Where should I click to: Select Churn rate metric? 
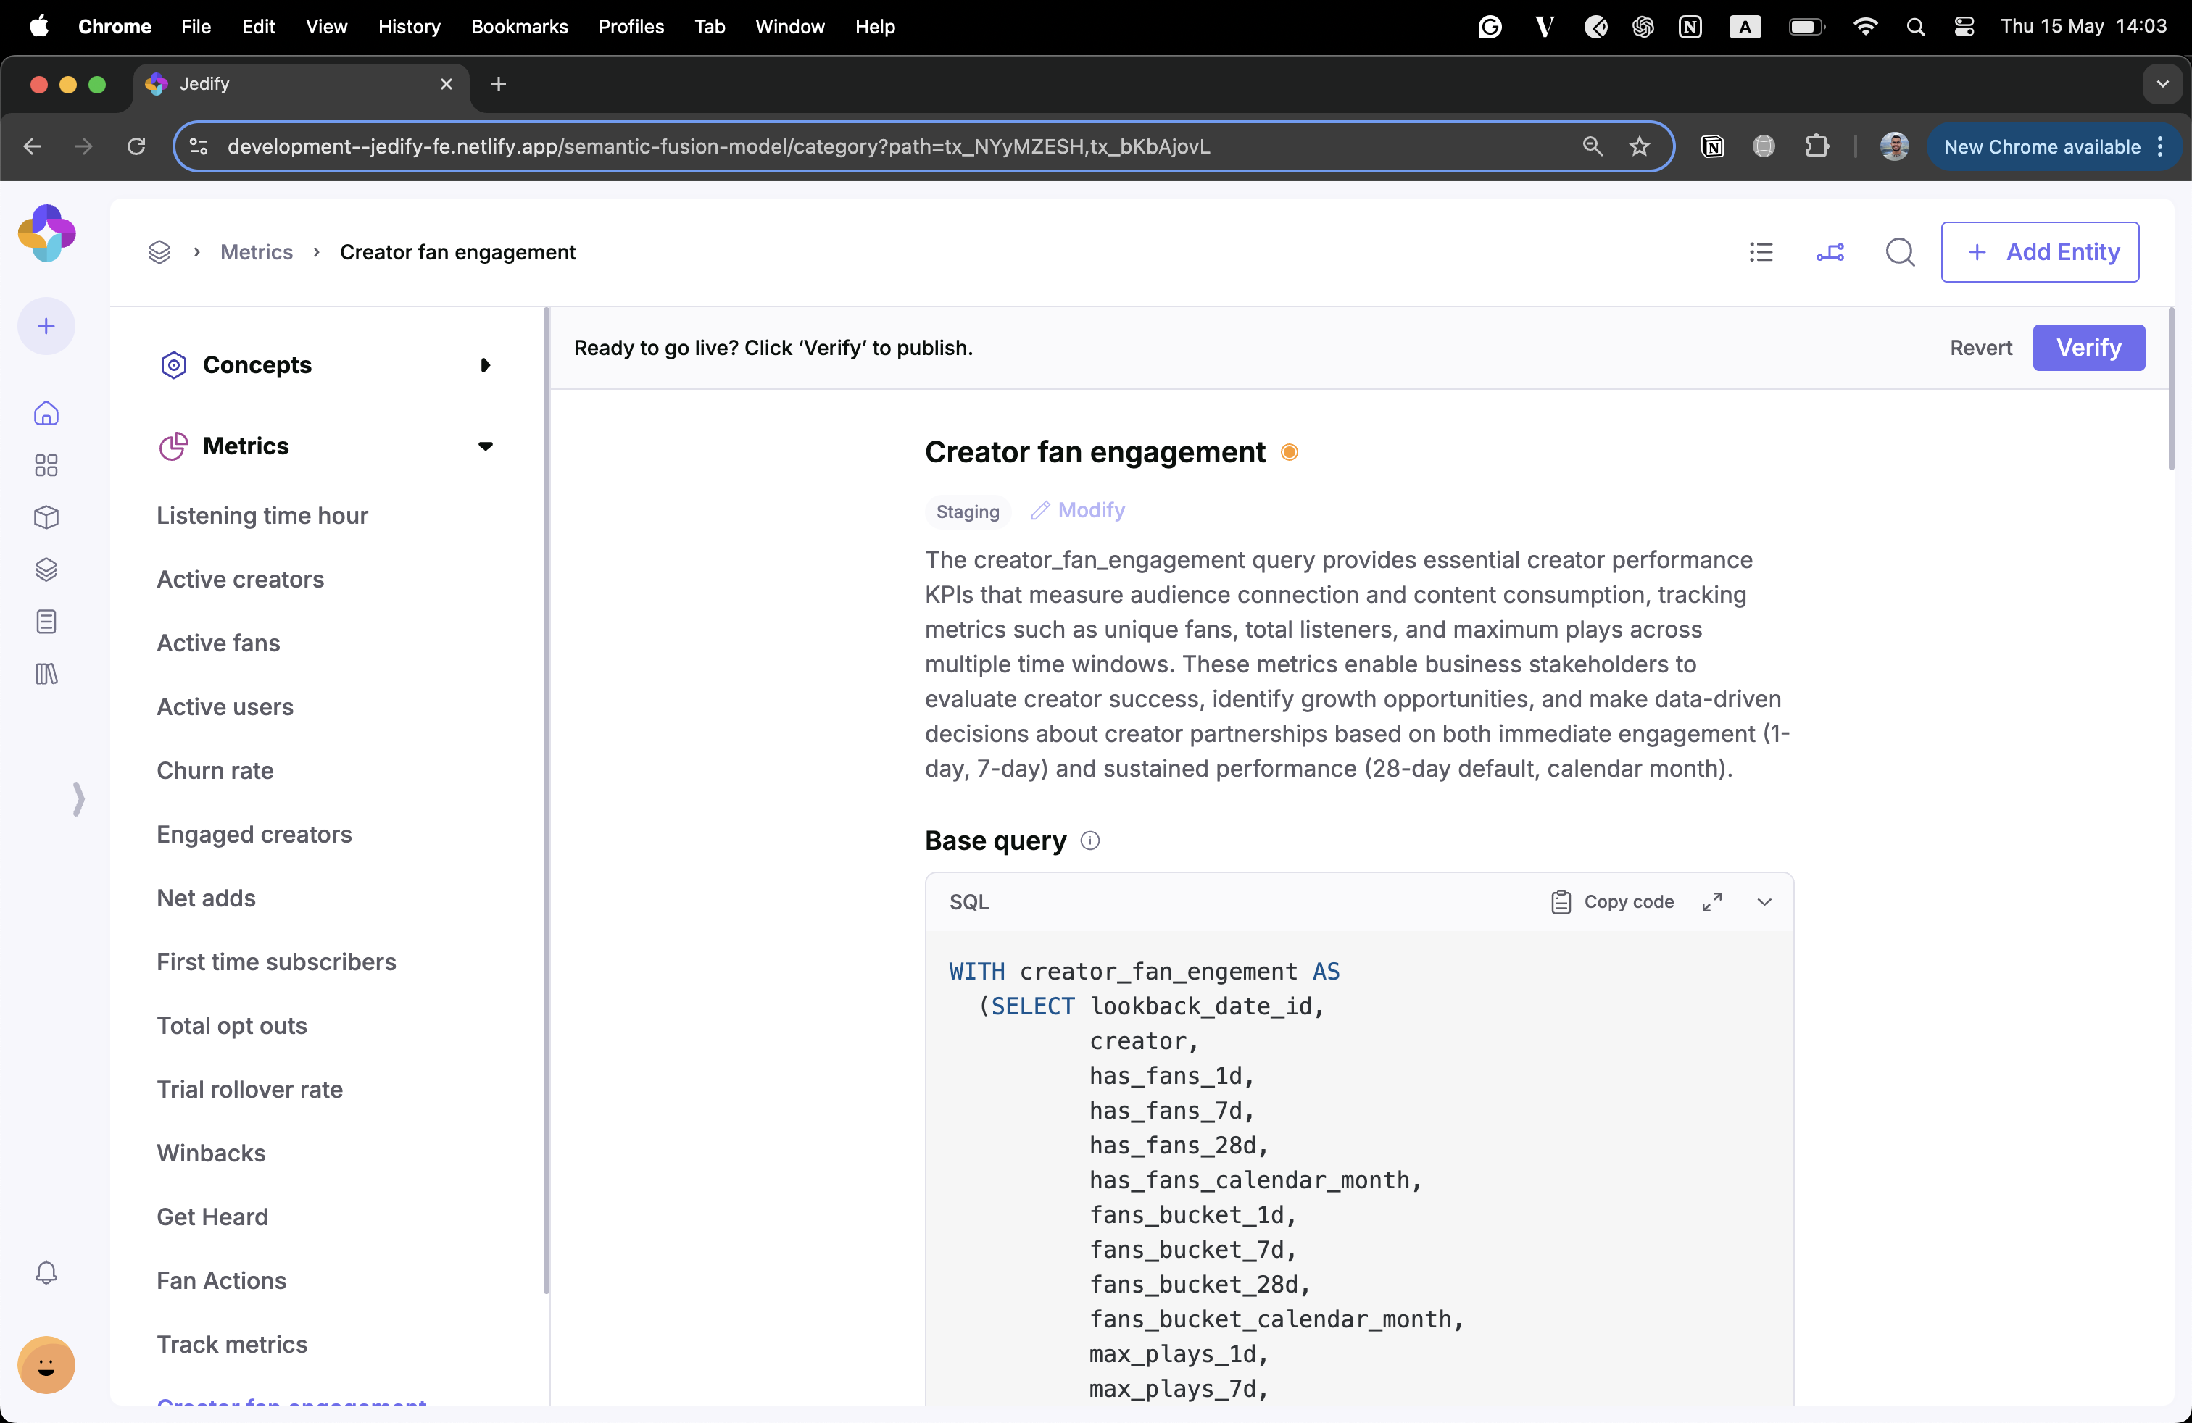(215, 770)
